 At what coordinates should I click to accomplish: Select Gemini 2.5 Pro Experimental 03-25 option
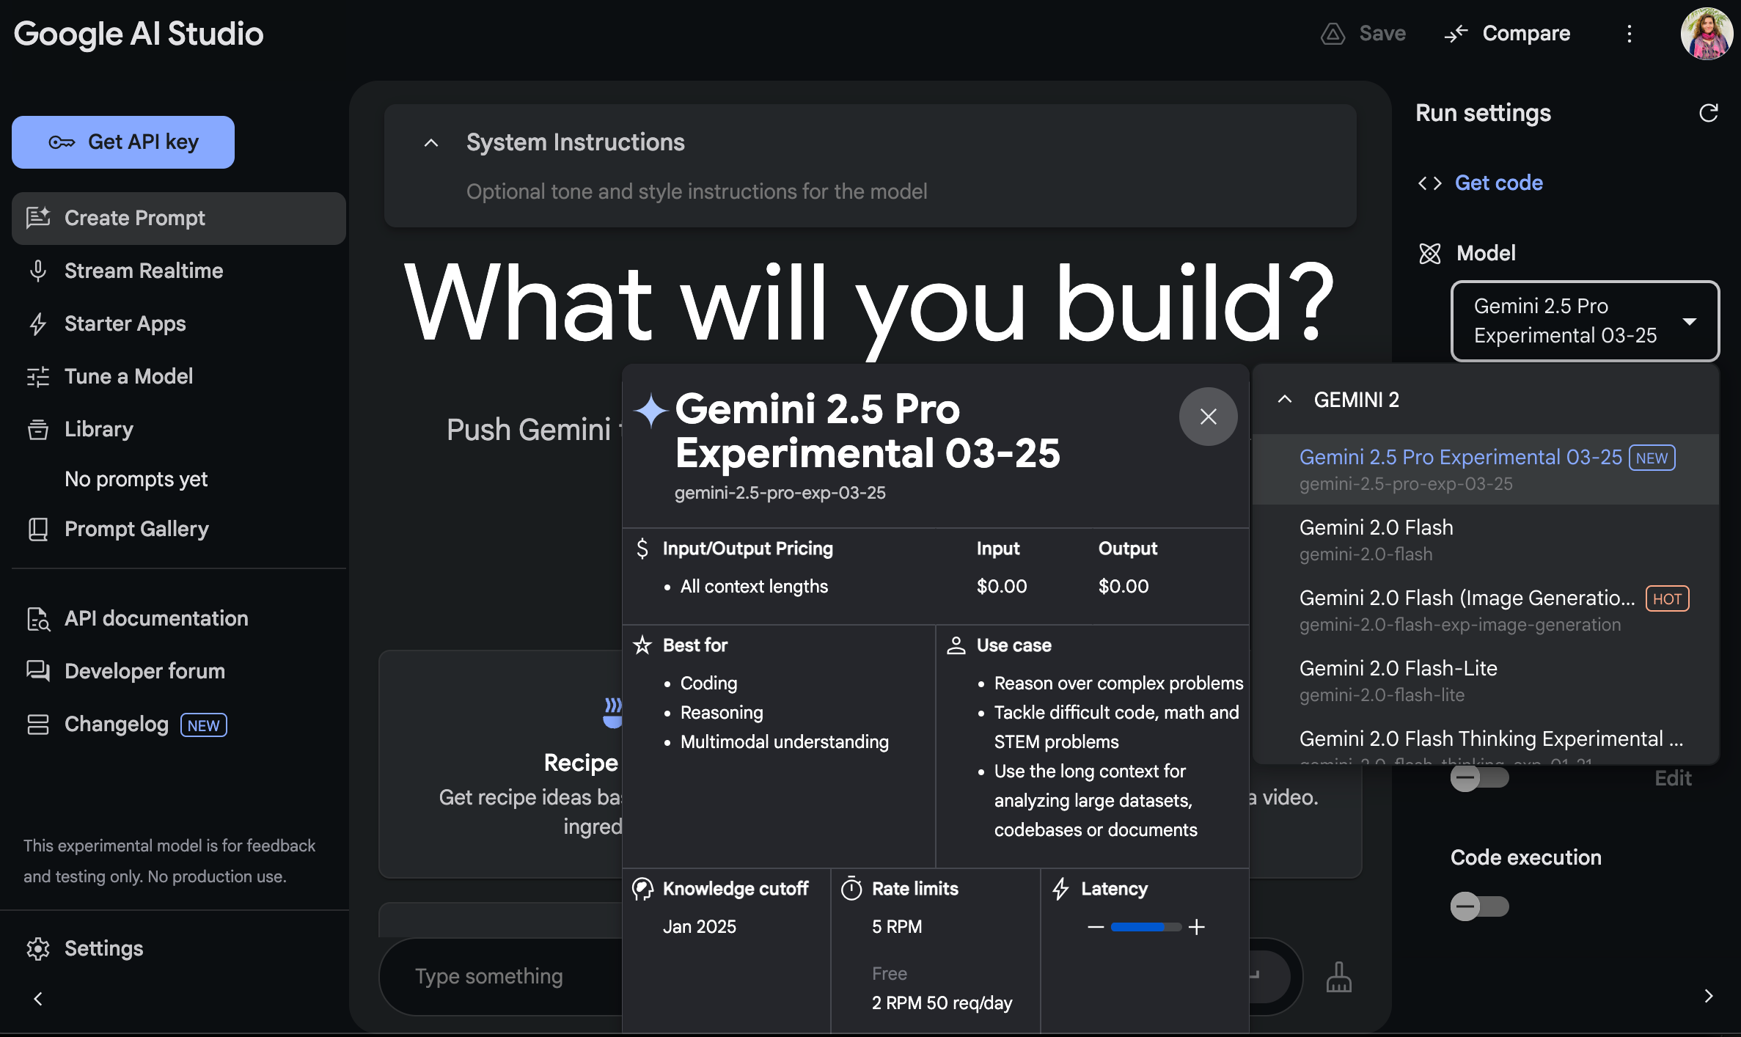(x=1486, y=469)
